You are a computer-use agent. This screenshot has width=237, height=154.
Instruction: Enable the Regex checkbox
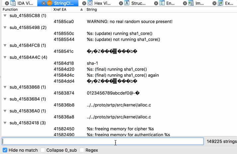click(82, 150)
